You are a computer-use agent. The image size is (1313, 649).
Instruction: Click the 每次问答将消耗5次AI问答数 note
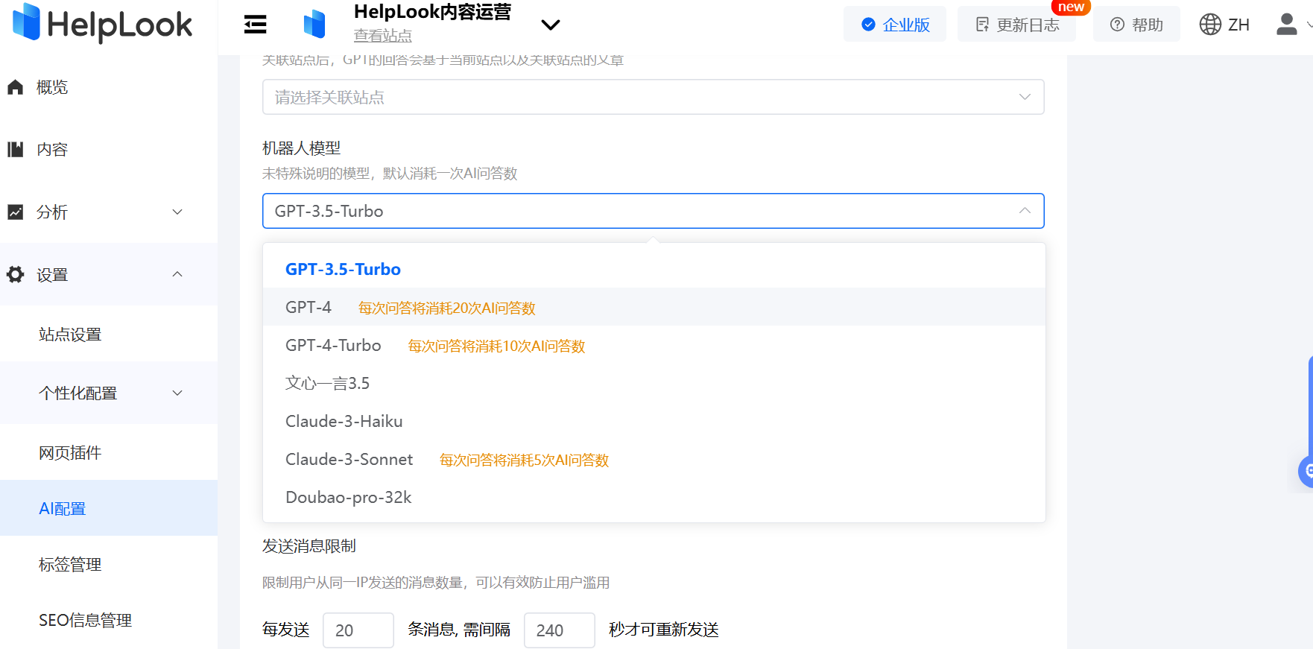[x=525, y=460]
